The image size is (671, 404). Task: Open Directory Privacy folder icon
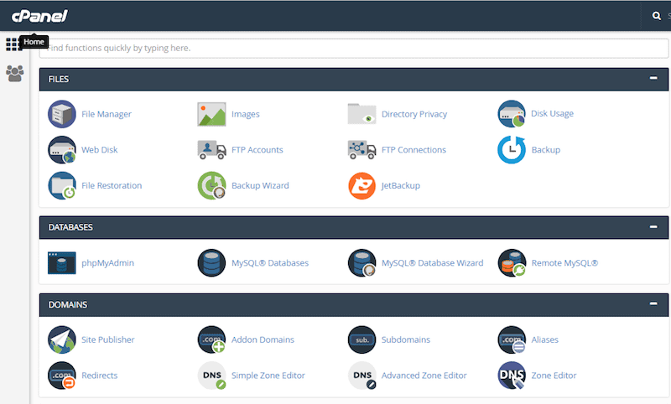(x=362, y=114)
